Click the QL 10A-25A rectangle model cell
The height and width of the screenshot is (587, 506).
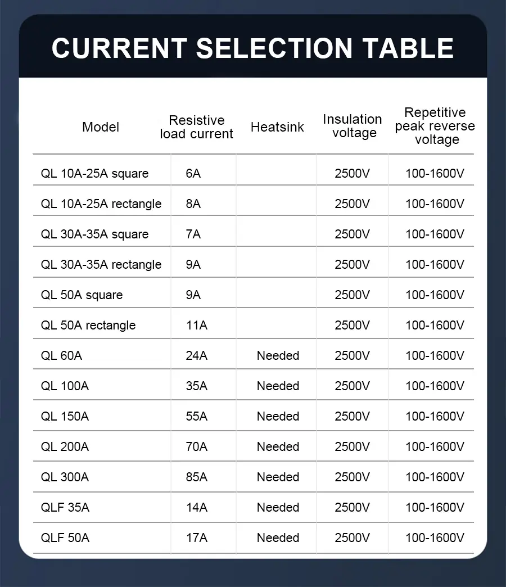point(101,204)
